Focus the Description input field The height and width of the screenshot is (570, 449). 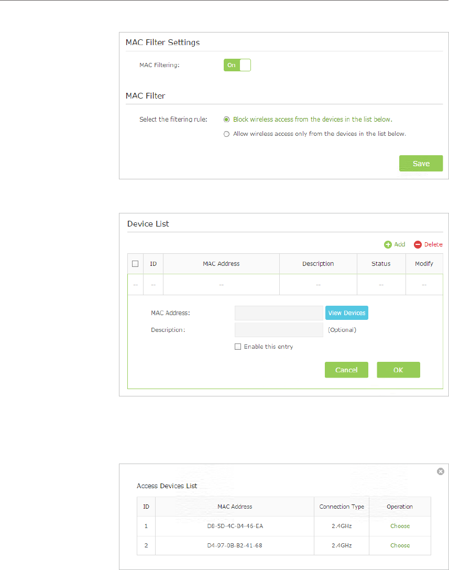(279, 330)
